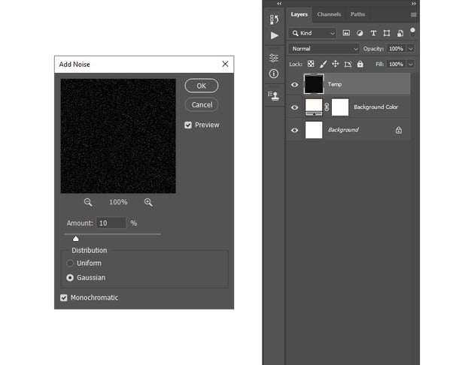Click the lock icon on Background layer

(x=399, y=130)
